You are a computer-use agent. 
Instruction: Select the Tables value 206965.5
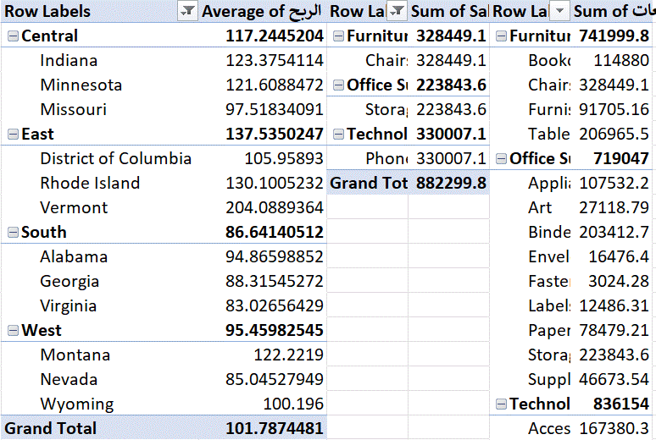coord(614,135)
